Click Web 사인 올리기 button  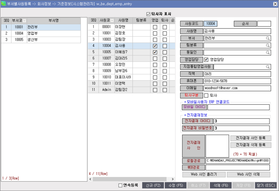coord(204,175)
